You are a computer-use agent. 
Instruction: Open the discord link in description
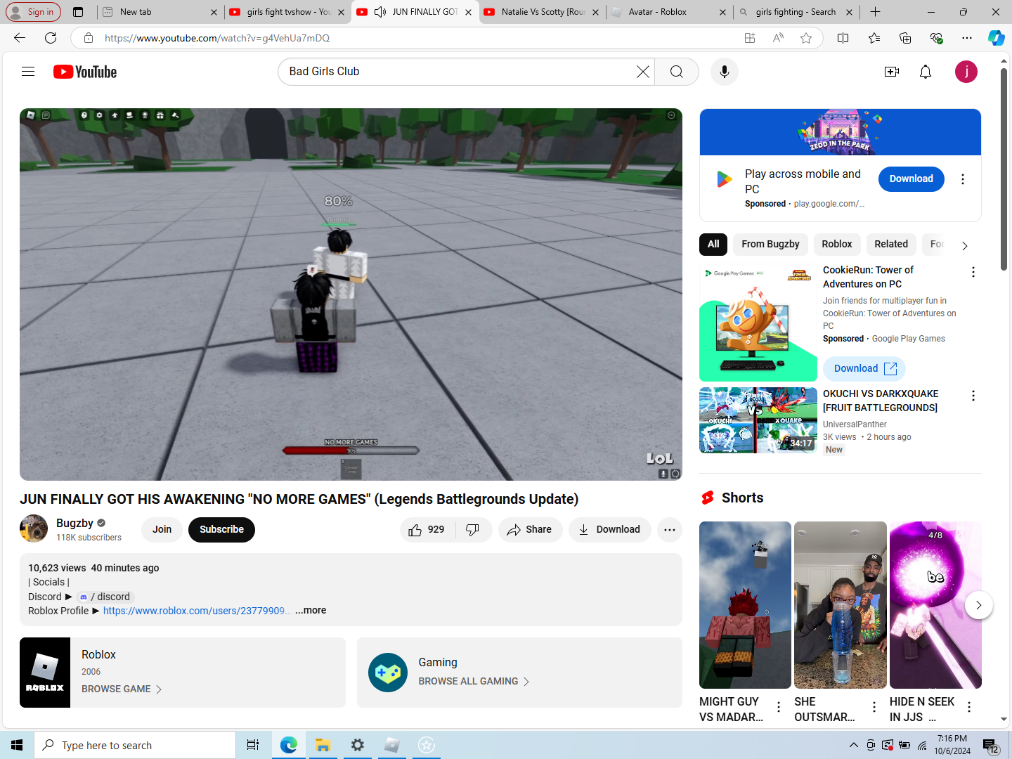coord(105,597)
